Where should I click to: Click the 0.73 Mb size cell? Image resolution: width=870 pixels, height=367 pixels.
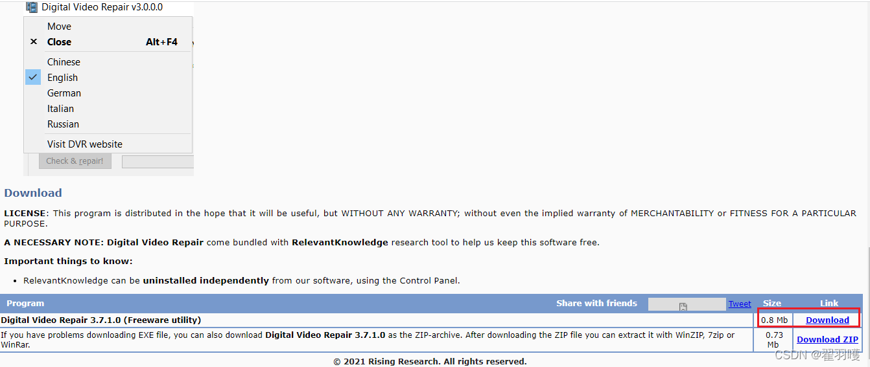point(773,340)
